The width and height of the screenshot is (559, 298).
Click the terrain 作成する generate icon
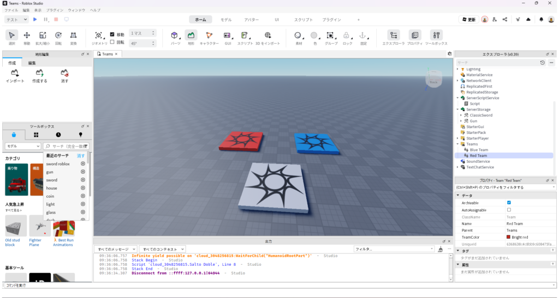tap(39, 73)
